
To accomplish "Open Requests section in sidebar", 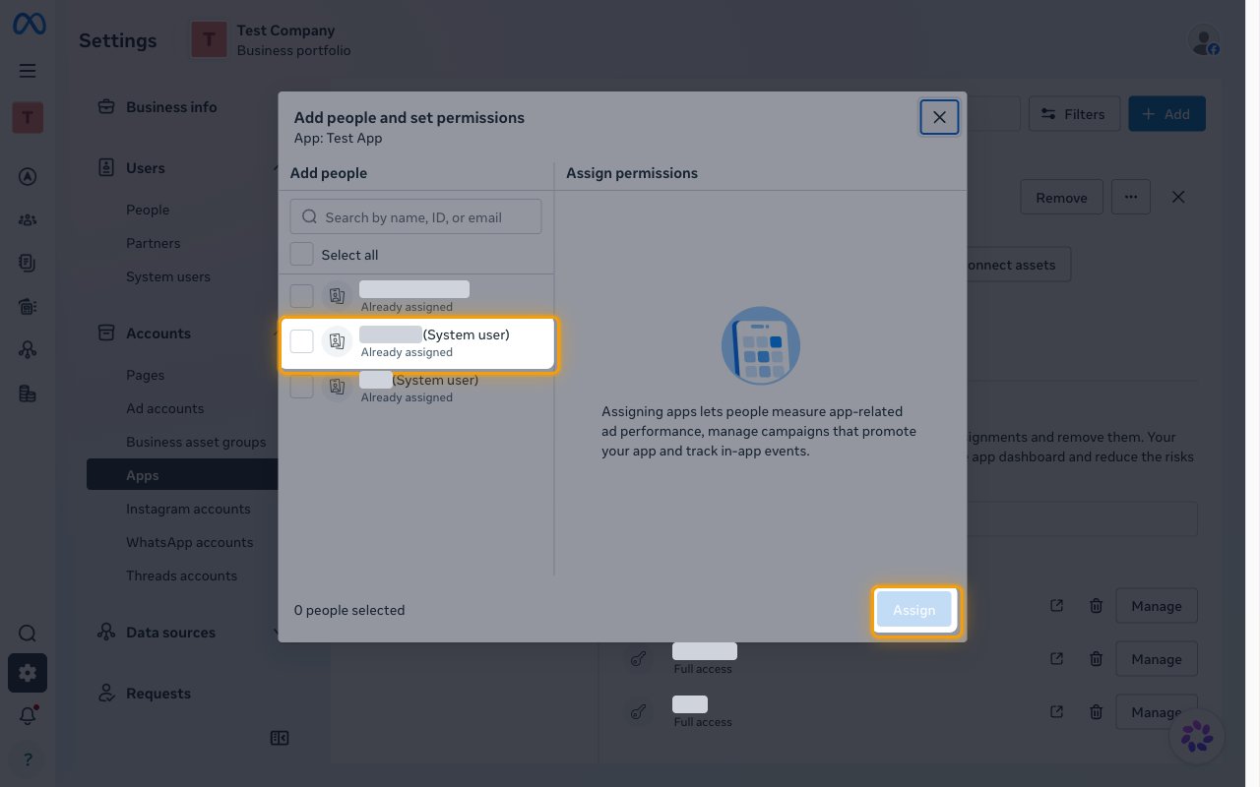I will pyautogui.click(x=158, y=694).
